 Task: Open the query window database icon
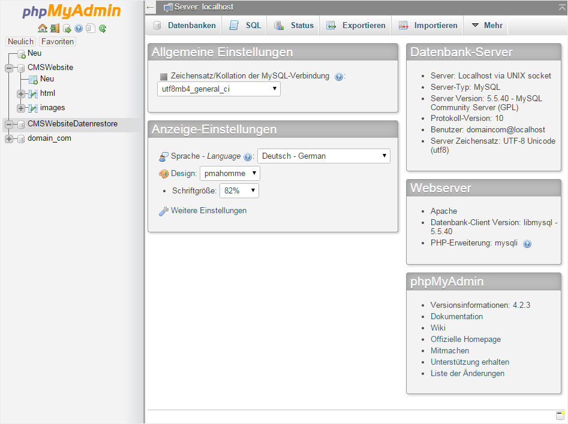(x=67, y=28)
